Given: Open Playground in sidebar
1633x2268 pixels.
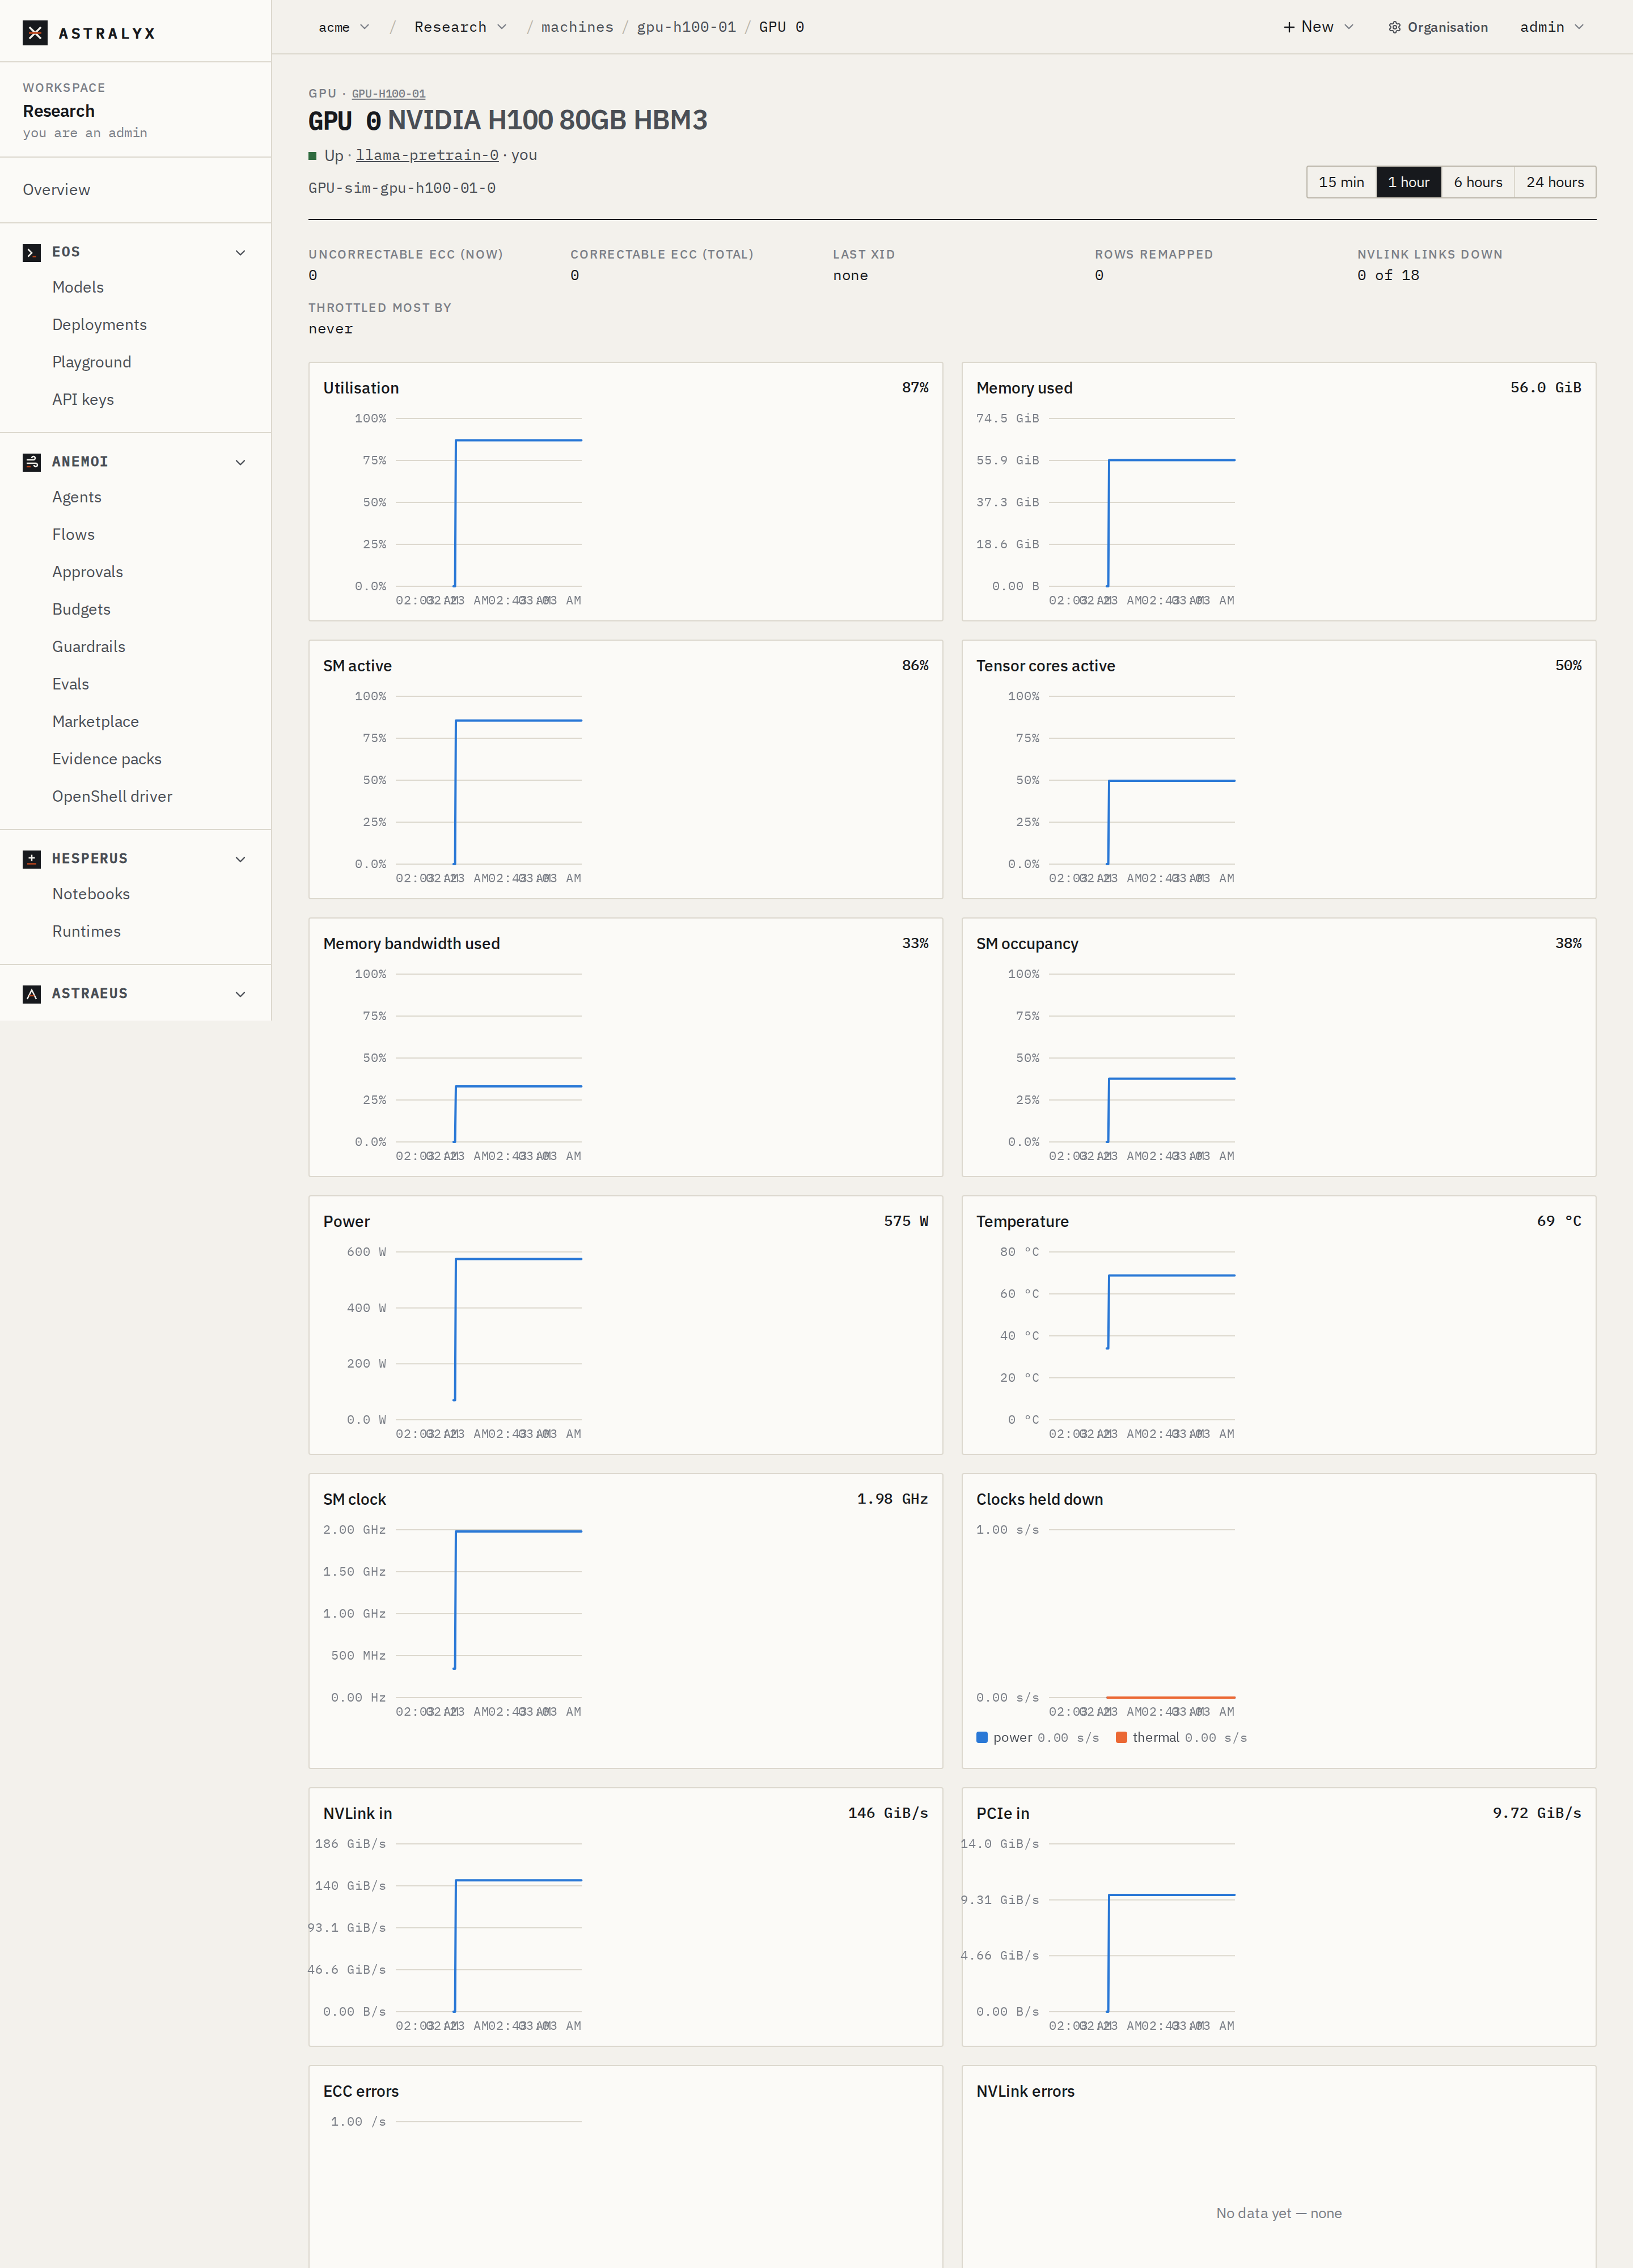Looking at the screenshot, I should click(x=91, y=362).
